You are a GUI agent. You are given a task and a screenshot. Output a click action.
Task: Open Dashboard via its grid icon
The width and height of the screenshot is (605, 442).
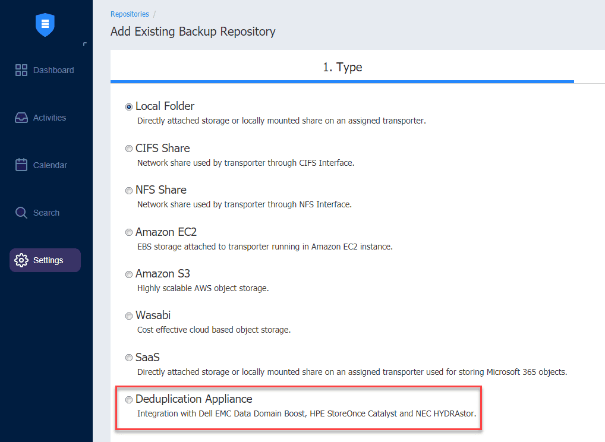pos(21,70)
